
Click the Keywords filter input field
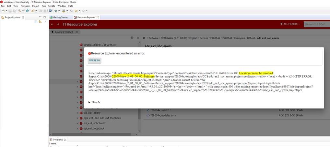tap(317, 24)
